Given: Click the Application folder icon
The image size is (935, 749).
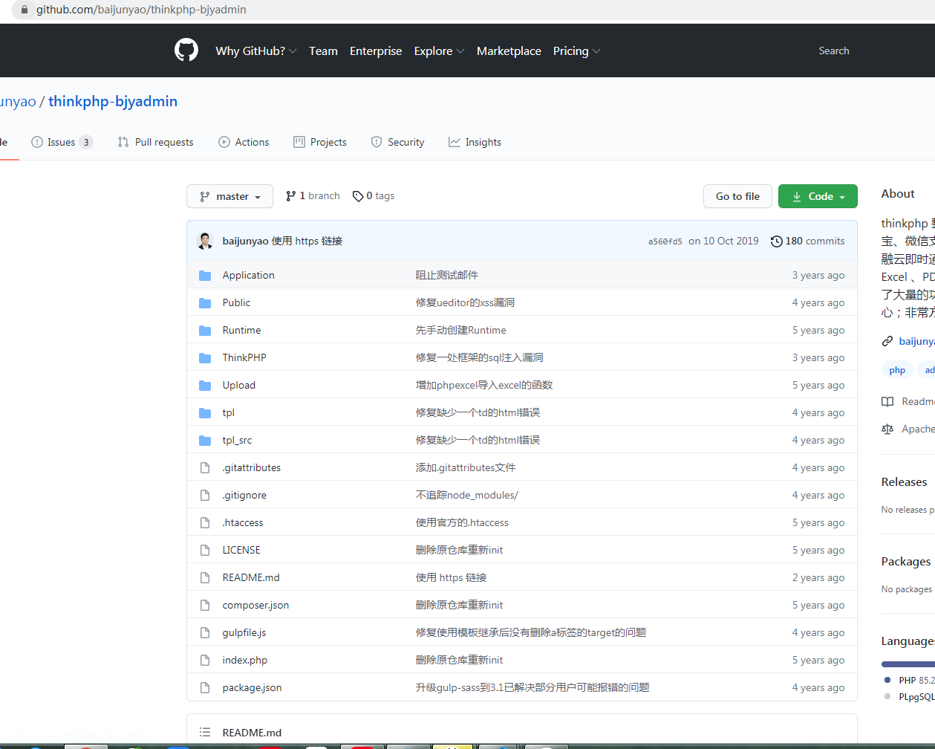Looking at the screenshot, I should (205, 276).
